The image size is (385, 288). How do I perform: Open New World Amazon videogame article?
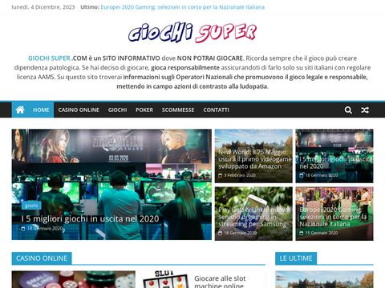tap(255, 159)
